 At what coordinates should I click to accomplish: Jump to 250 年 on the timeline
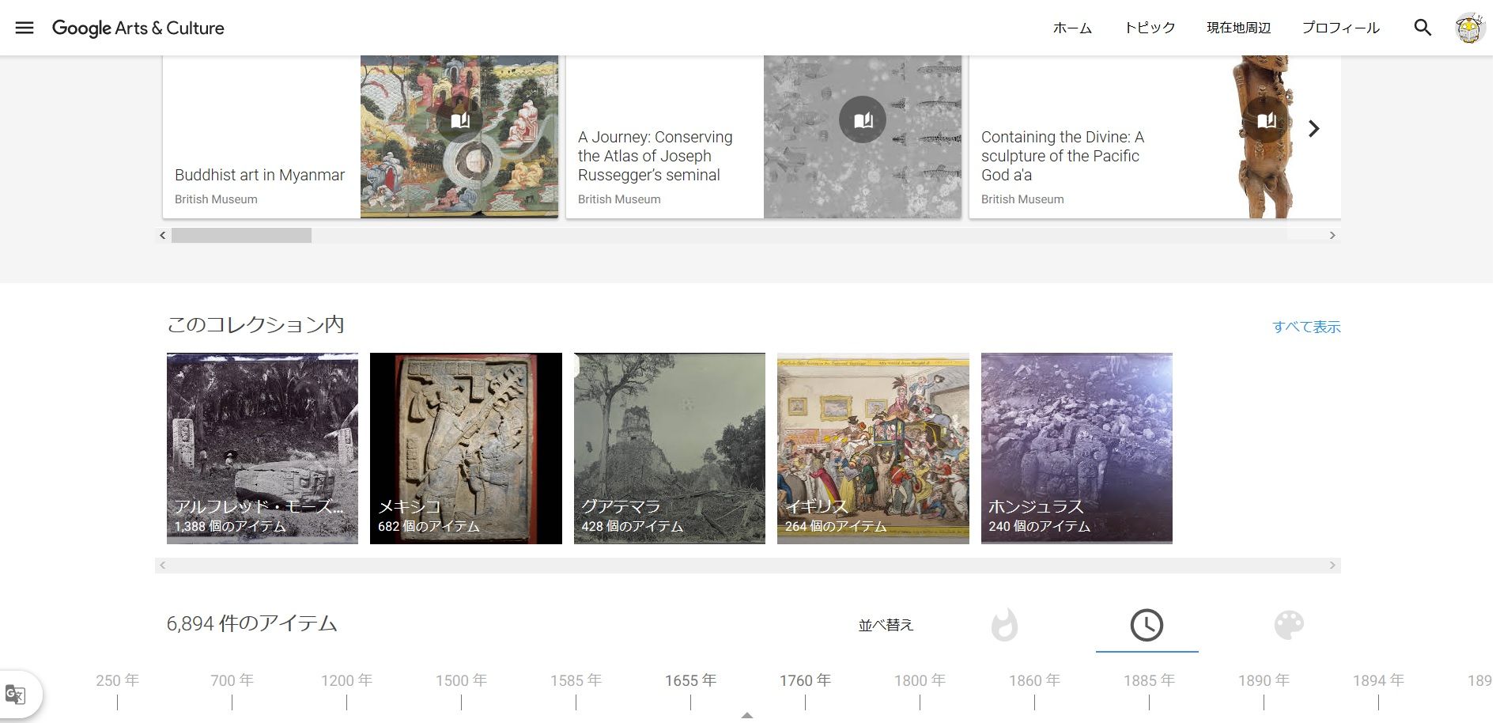[x=117, y=680]
